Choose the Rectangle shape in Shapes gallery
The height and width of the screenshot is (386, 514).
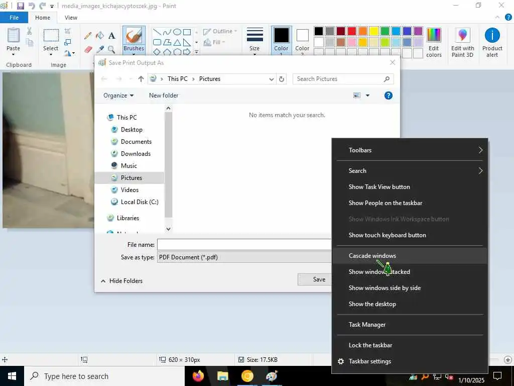click(x=187, y=32)
